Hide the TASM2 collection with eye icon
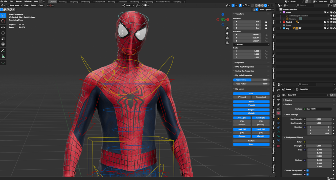The image size is (336, 180). click(x=328, y=22)
